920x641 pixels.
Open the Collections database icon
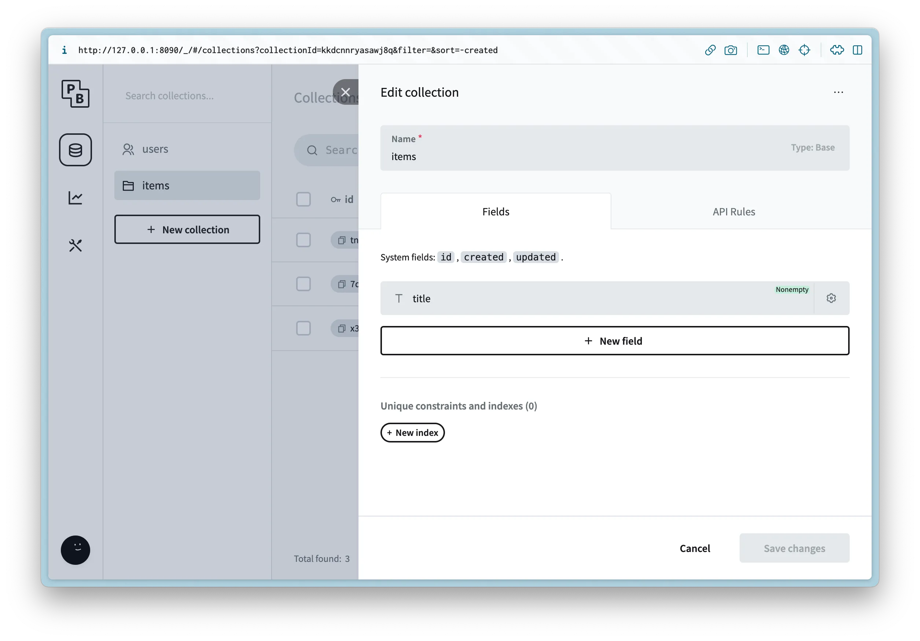[76, 150]
